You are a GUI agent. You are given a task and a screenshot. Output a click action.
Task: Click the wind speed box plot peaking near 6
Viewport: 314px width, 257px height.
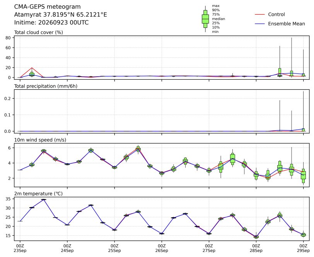[138, 149]
